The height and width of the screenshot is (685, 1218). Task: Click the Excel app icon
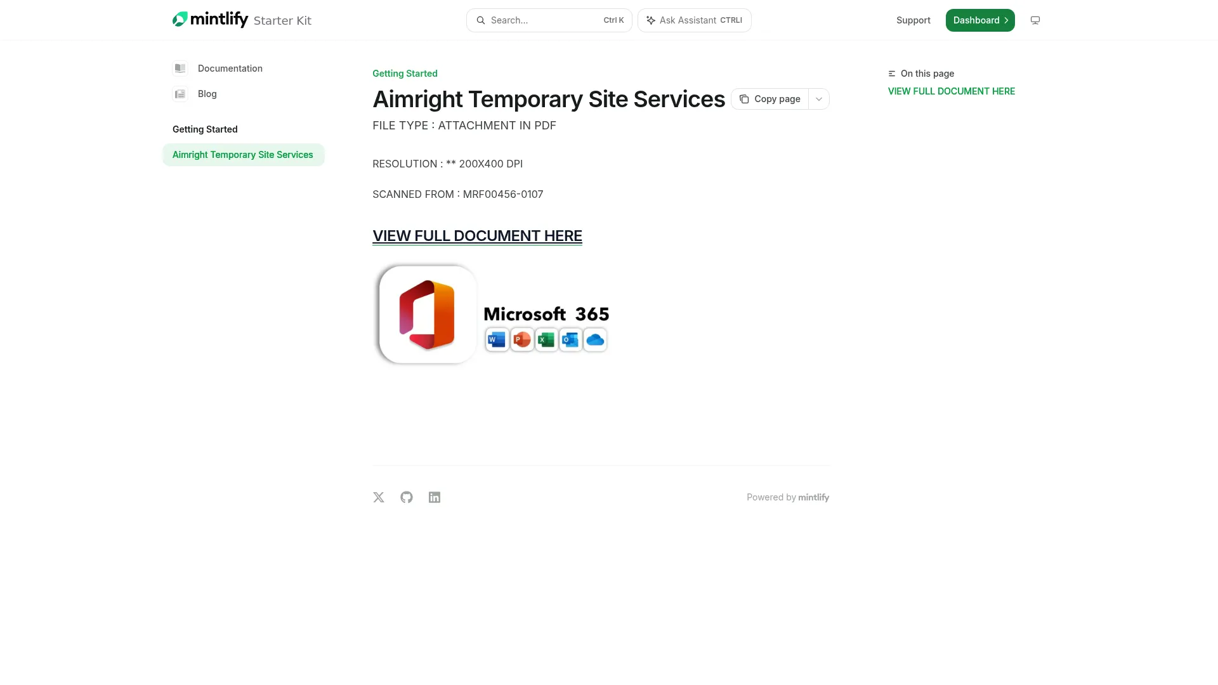(x=546, y=340)
